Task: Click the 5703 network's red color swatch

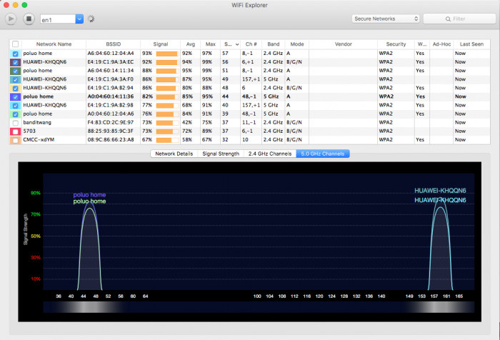Action: point(15,131)
